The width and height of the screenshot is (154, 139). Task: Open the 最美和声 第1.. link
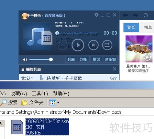[x=138, y=66]
